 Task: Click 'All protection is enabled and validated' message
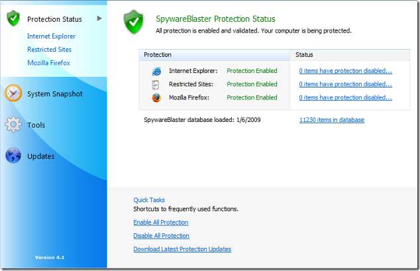click(254, 30)
